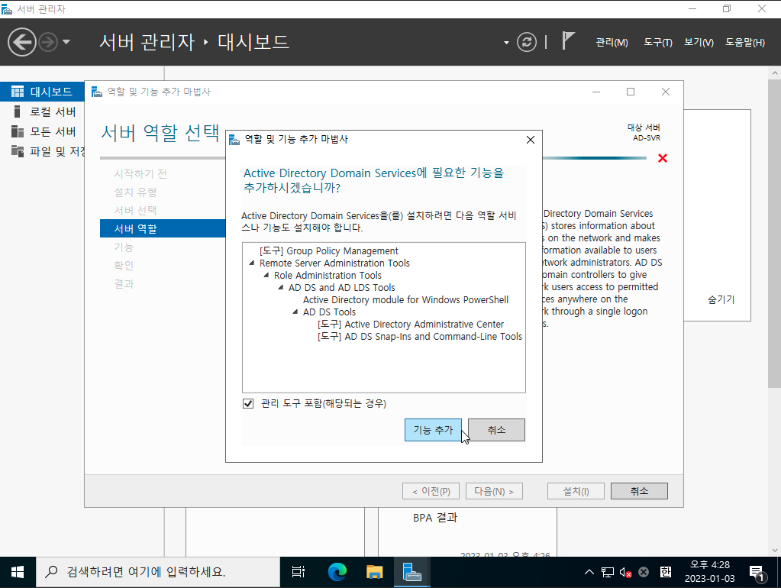
Task: Select 대시보드 in the left sidebar
Action: 42,92
